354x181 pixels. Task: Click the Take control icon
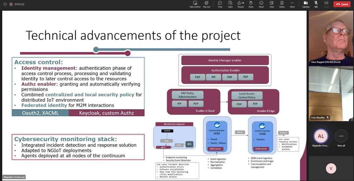pos(195,4)
